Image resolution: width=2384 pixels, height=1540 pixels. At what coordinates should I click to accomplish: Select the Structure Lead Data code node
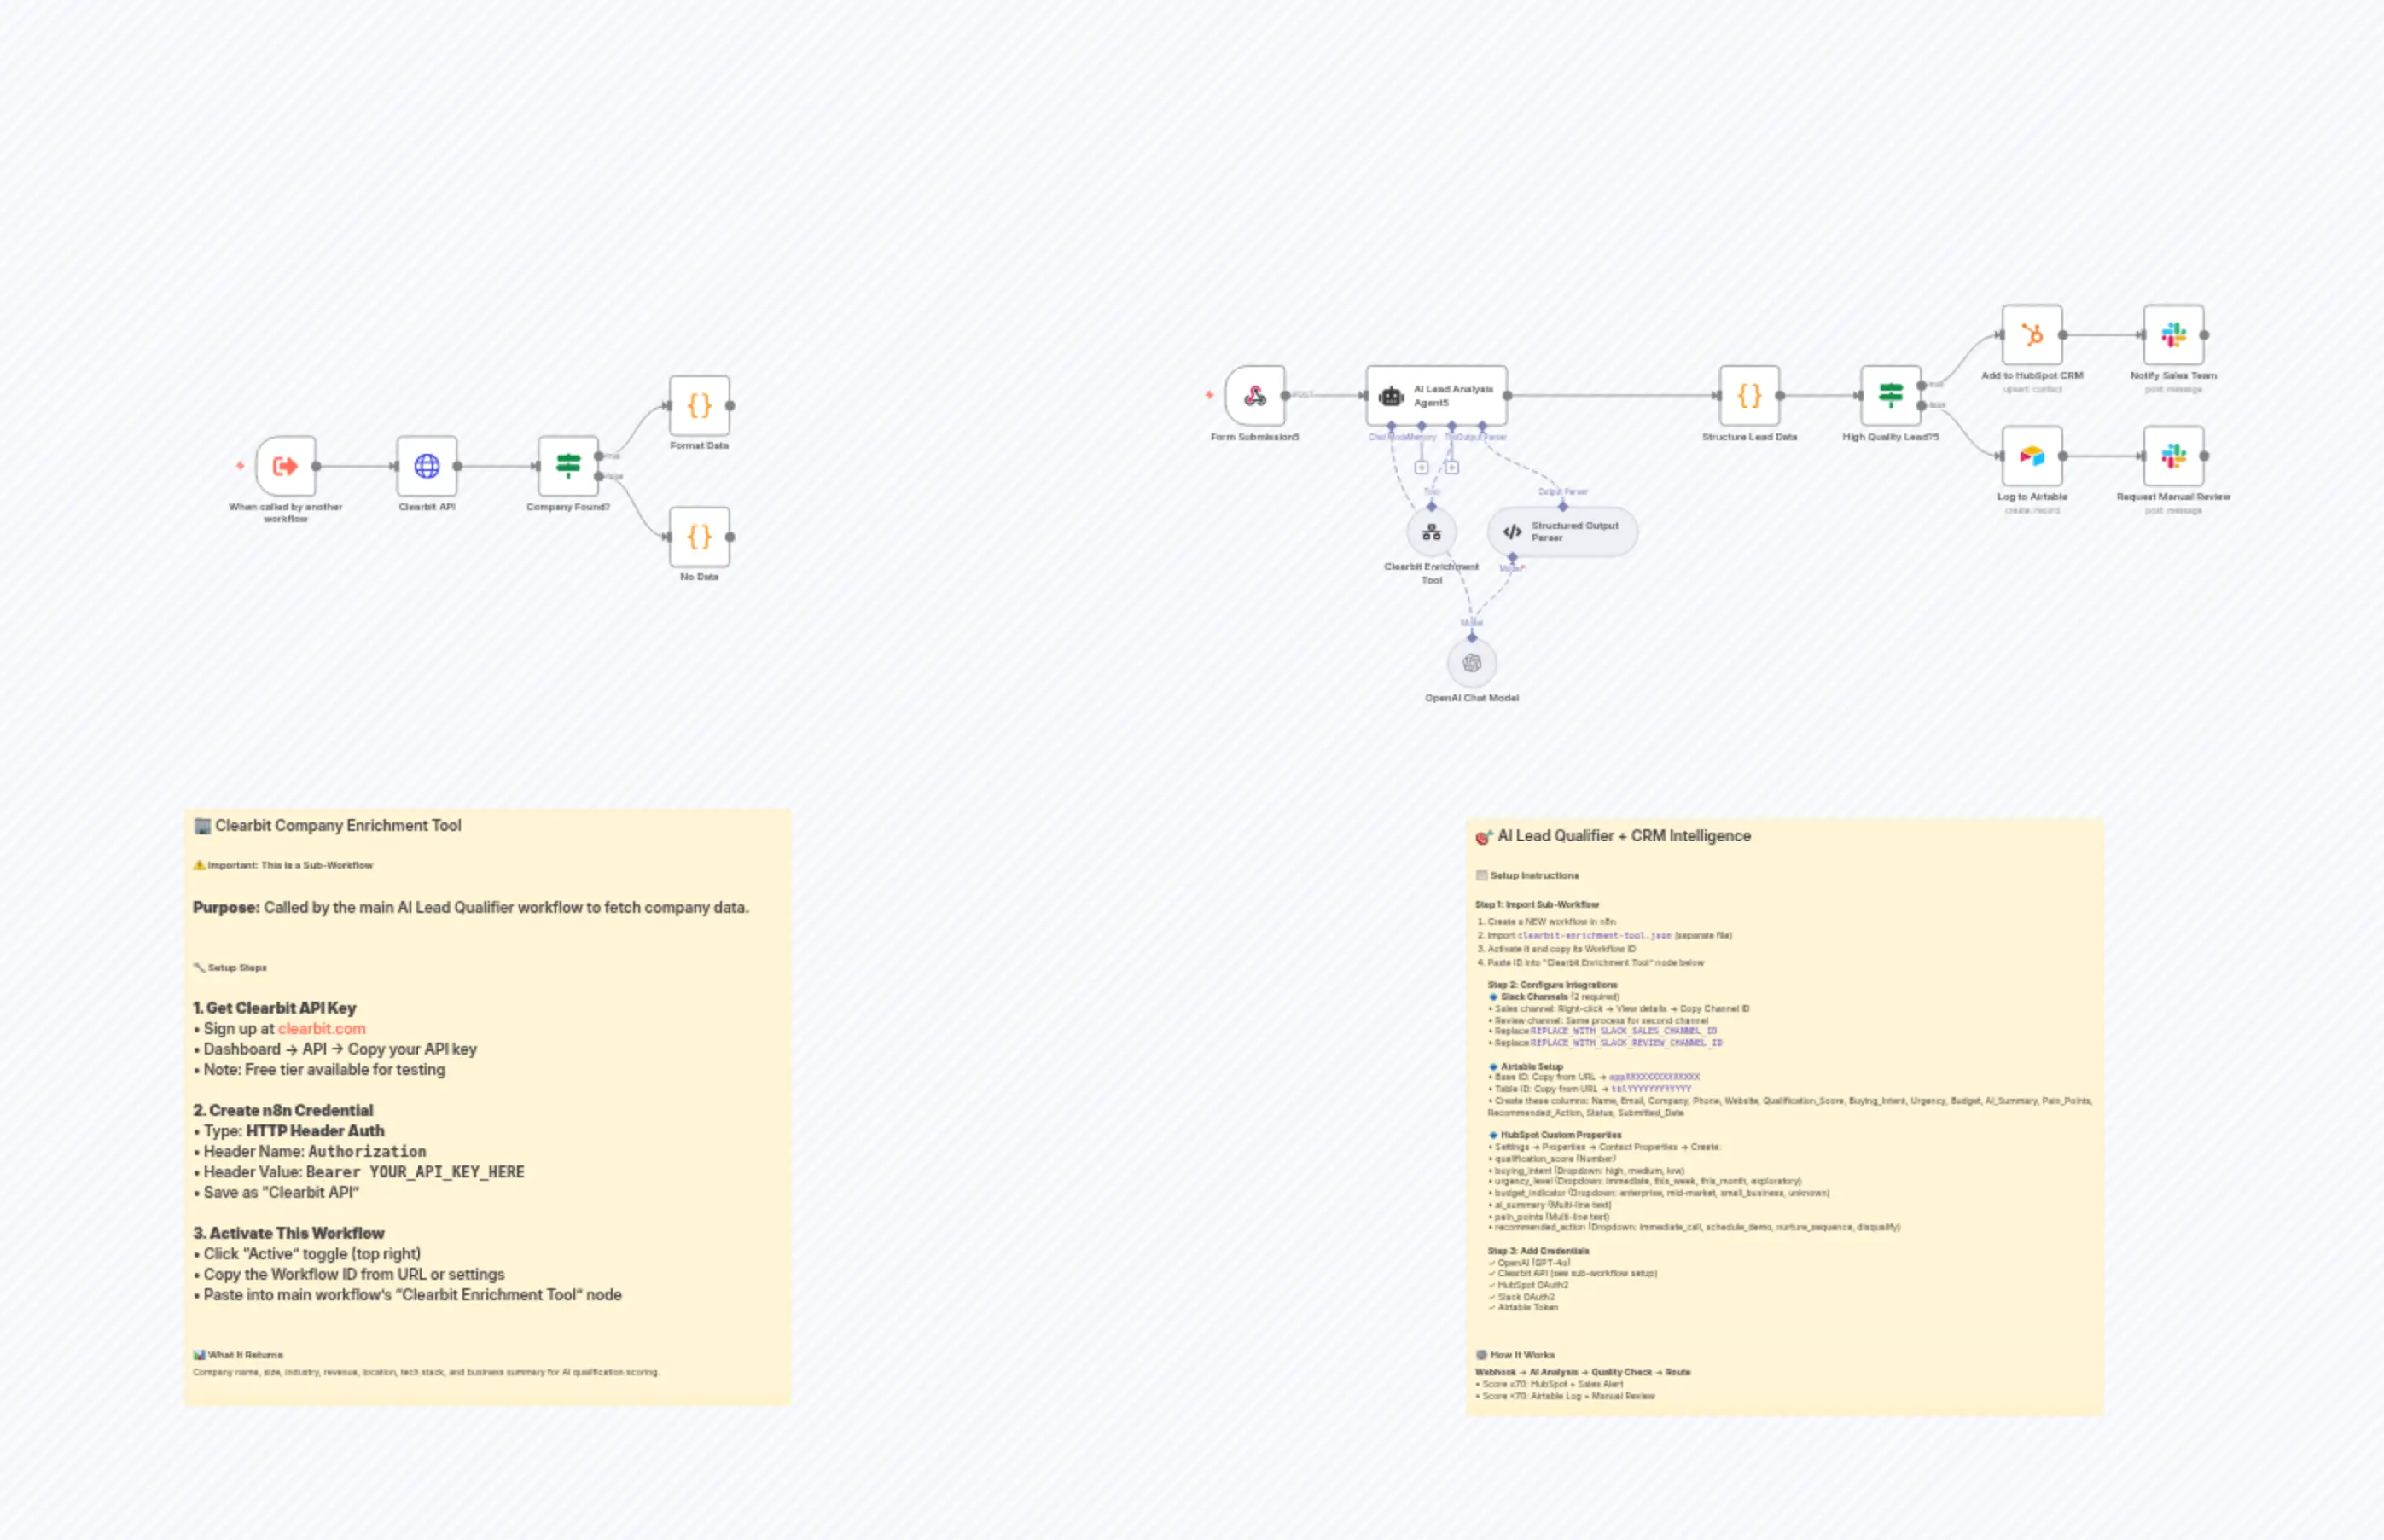1748,398
